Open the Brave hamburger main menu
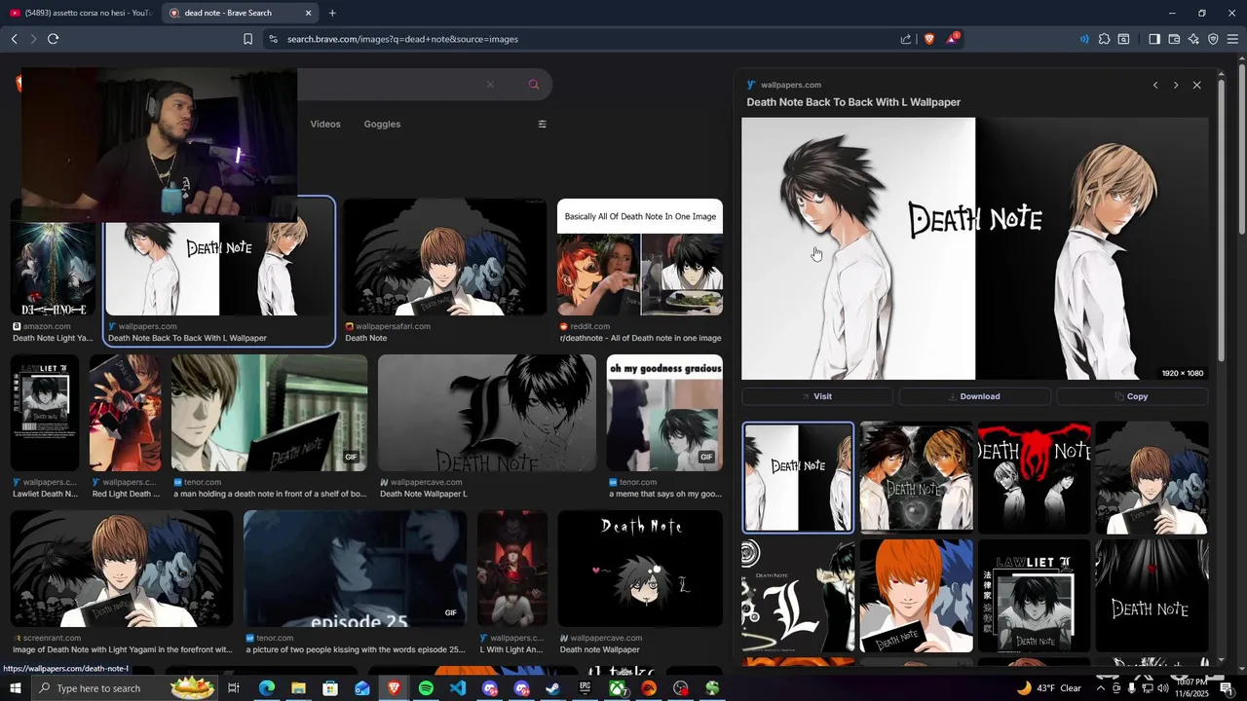The height and width of the screenshot is (701, 1247). [1232, 39]
